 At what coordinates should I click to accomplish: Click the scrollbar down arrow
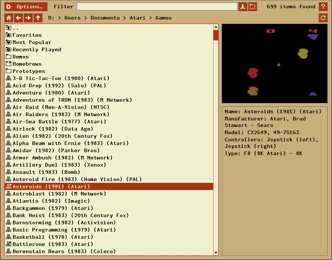click(x=216, y=252)
